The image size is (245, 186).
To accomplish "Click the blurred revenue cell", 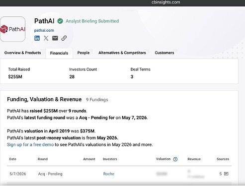I will (x=196, y=174).
